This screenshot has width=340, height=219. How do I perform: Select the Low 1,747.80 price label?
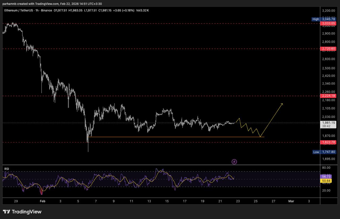pyautogui.click(x=324, y=152)
